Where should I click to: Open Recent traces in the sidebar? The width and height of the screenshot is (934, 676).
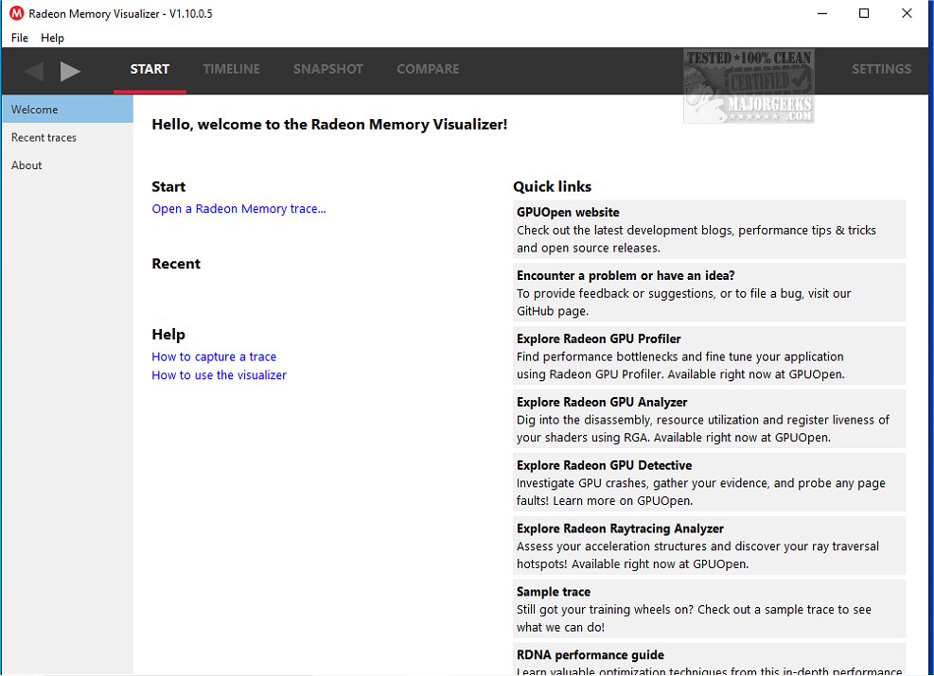click(44, 137)
